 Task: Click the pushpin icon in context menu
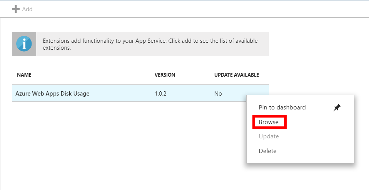click(337, 108)
